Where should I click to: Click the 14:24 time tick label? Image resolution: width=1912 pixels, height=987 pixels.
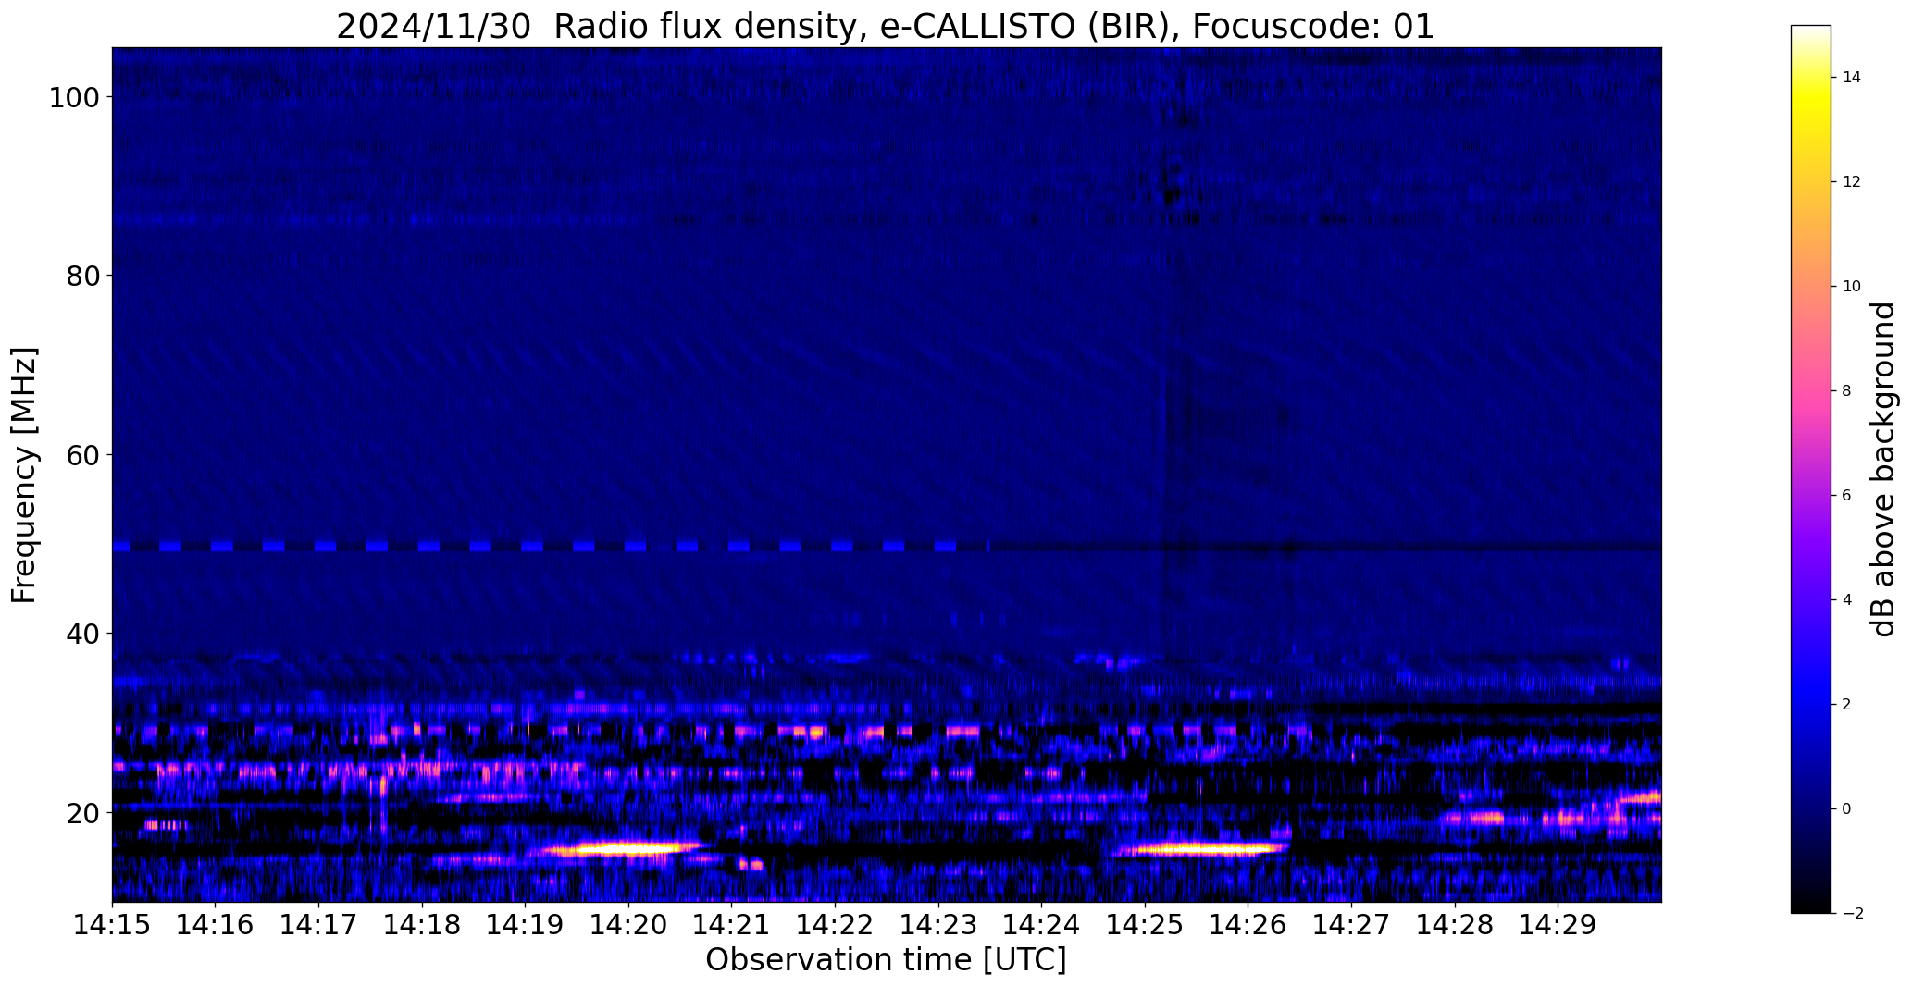pyautogui.click(x=1041, y=925)
